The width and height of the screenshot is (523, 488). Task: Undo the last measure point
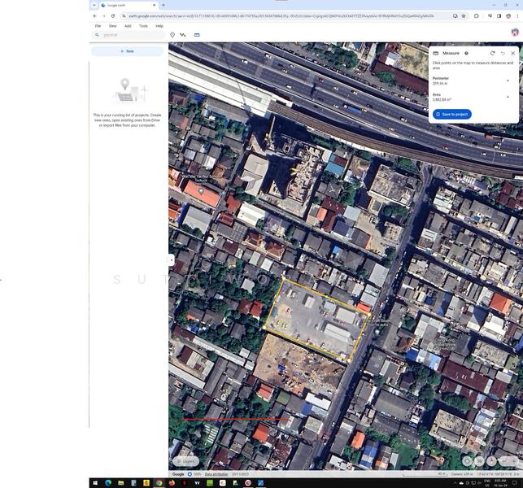point(503,53)
